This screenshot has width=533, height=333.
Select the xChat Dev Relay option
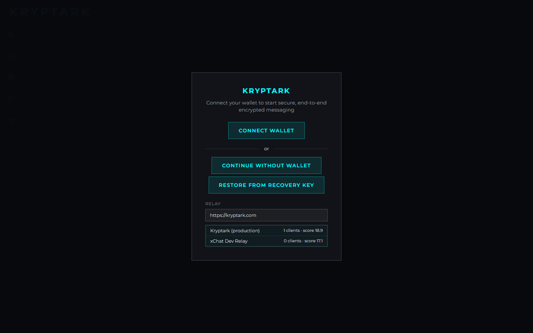click(x=266, y=241)
